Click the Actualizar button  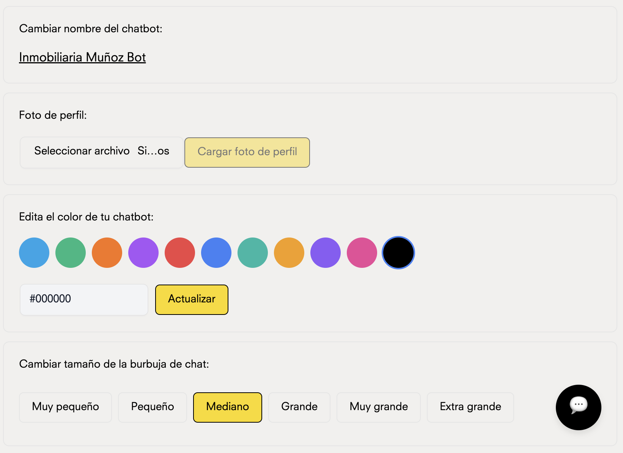point(191,299)
